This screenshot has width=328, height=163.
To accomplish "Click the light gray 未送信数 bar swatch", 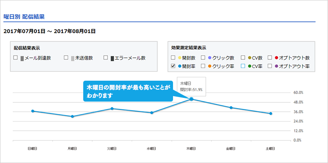I will pos(73,58).
